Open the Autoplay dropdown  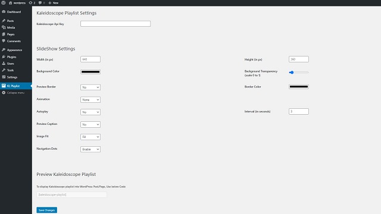[90, 112]
